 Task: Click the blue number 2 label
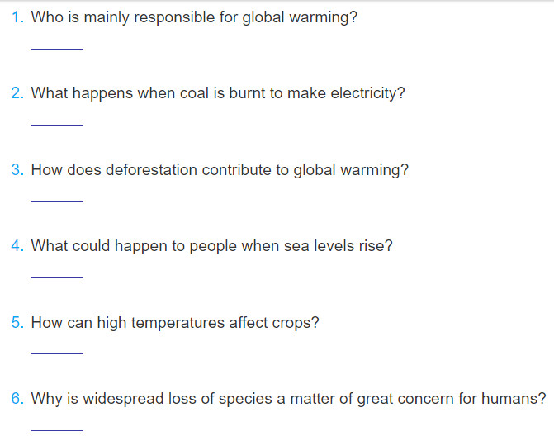click(x=17, y=93)
